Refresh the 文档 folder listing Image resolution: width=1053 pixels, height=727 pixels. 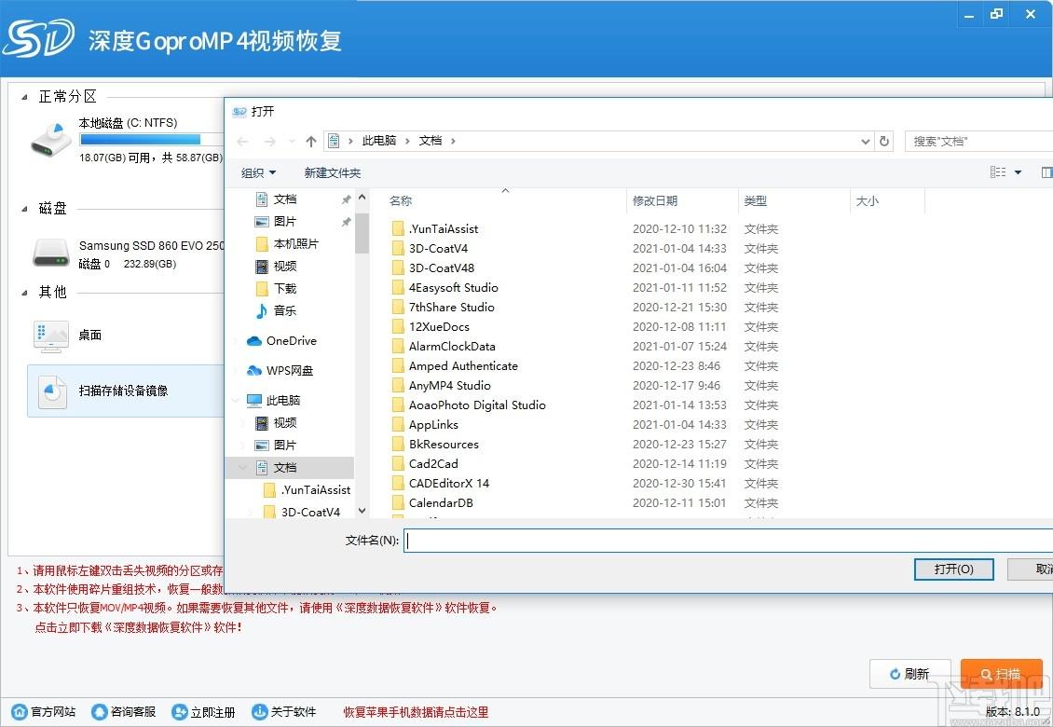tap(884, 141)
